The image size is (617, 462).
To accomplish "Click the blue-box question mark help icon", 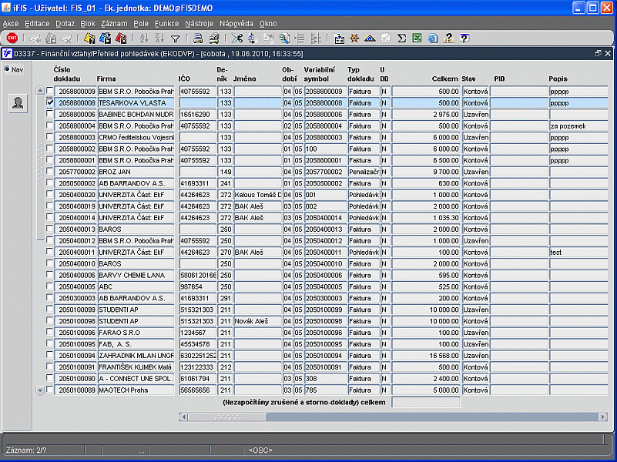I will pyautogui.click(x=464, y=38).
